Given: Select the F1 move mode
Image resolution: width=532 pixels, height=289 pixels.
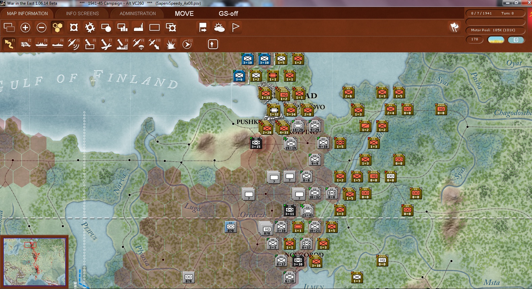Looking at the screenshot, I should click(x=9, y=44).
